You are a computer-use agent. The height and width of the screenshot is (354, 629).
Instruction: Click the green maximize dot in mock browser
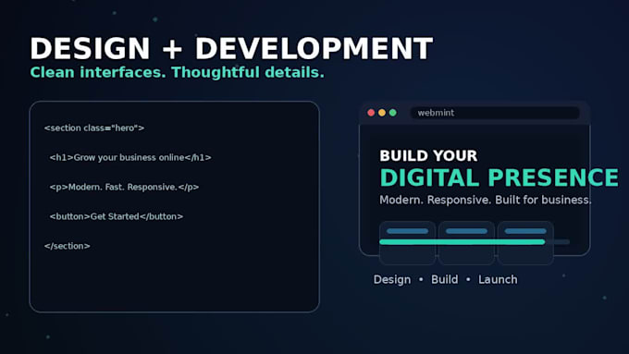pos(393,113)
